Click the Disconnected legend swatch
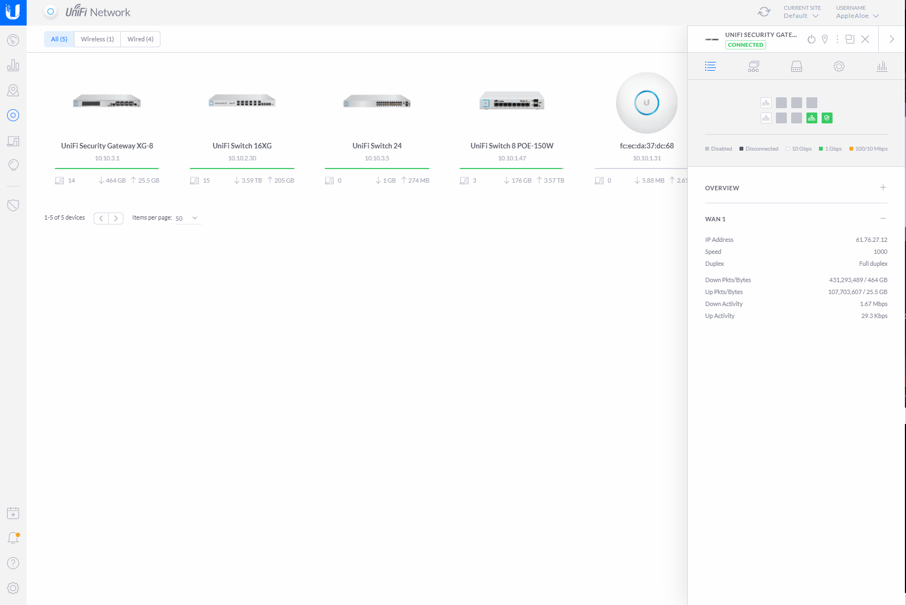Screen dimensions: 906x605 point(742,148)
